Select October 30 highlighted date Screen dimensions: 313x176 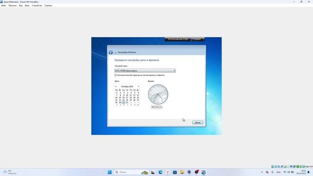[123, 102]
